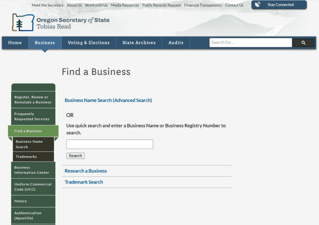Open Uniform Commercial Code (UCC) sidebar item
This screenshot has height=225, width=319.
[x=33, y=186]
